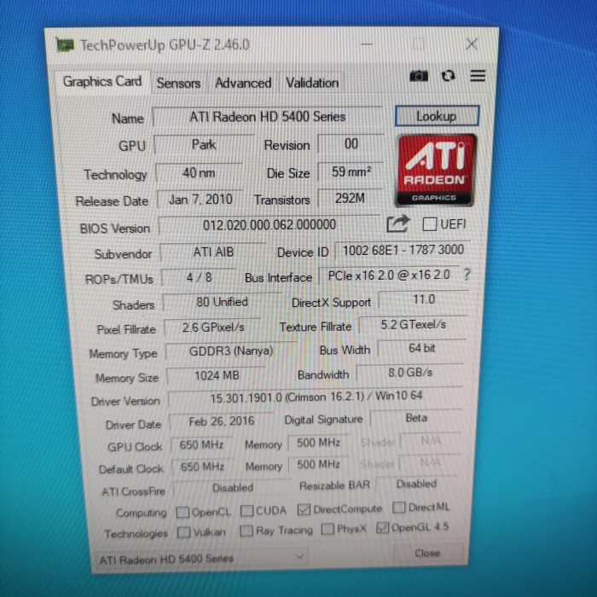The image size is (597, 597).
Task: Toggle the PhysX checkbox
Action: [327, 529]
